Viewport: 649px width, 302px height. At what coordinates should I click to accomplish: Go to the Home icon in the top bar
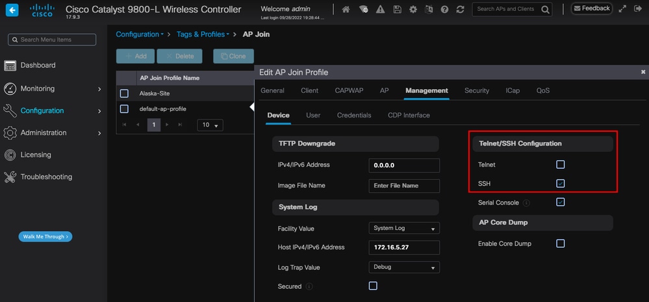346,10
